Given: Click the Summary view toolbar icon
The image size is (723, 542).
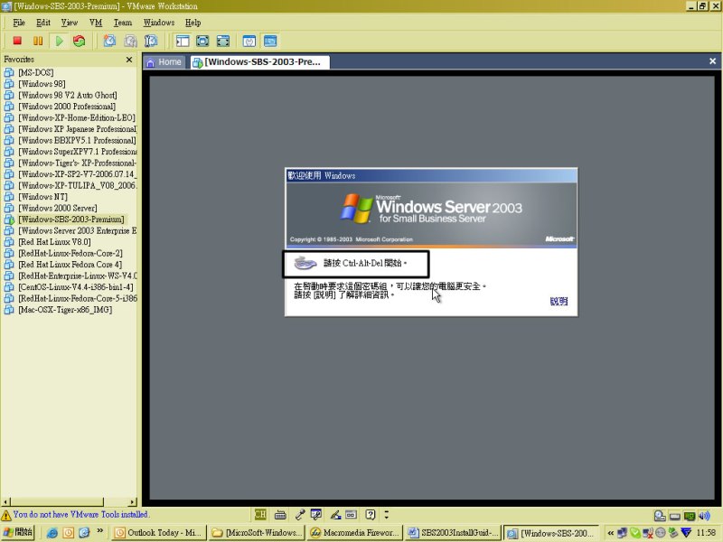Looking at the screenshot, I should pos(249,41).
